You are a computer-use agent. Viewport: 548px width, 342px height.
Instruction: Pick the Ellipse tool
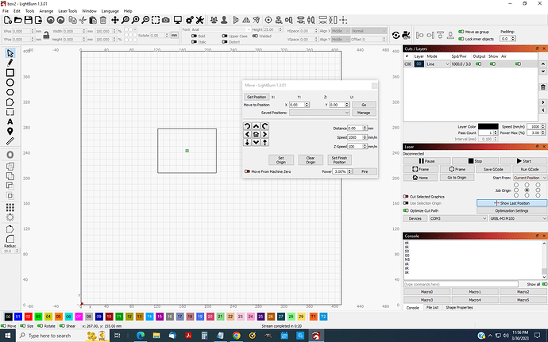tap(10, 83)
